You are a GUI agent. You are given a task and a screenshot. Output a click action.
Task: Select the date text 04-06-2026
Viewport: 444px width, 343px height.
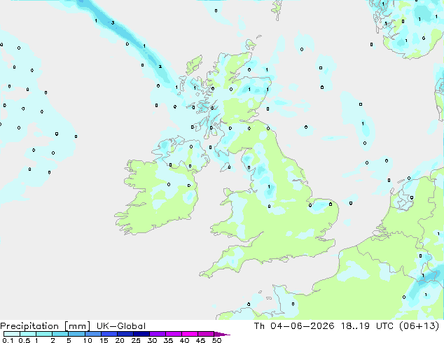pos(302,326)
